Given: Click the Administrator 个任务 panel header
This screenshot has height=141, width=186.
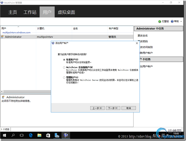Looking at the screenshot, I should 158,29.
